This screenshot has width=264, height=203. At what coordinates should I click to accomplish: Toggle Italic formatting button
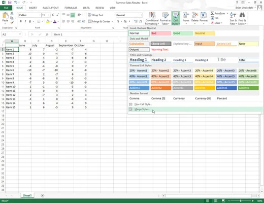click(25, 21)
